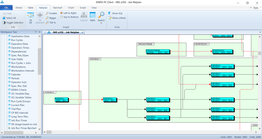Image resolution: width=262 pixels, height=139 pixels.
Task: Click Smaller zoom magnifier
Action: pos(52,13)
